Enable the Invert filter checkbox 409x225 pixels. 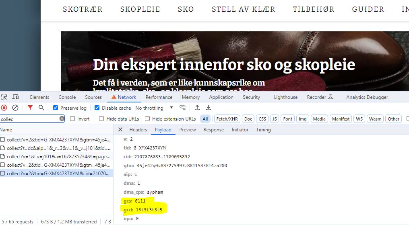coord(72,119)
